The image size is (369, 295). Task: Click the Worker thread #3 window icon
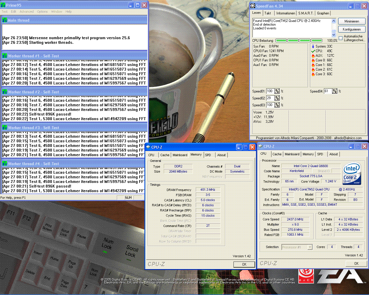(5, 128)
